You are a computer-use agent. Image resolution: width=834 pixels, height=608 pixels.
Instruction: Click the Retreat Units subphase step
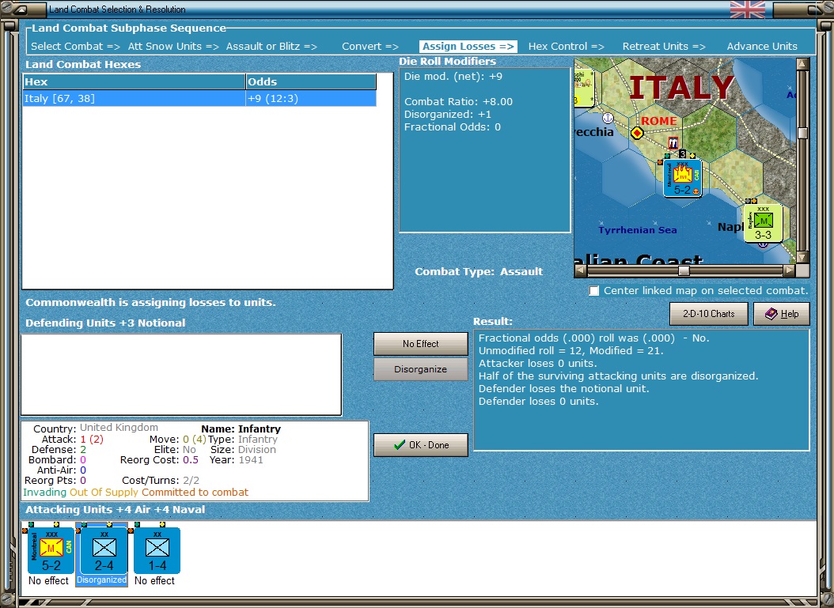click(664, 46)
